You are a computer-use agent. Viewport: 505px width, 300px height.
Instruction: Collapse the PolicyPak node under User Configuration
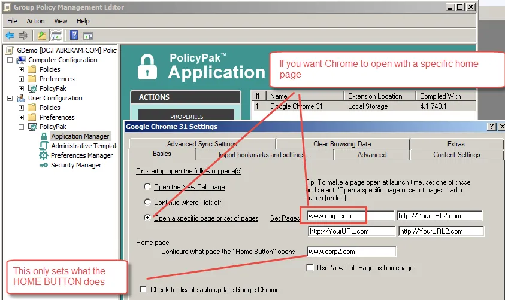click(x=21, y=127)
